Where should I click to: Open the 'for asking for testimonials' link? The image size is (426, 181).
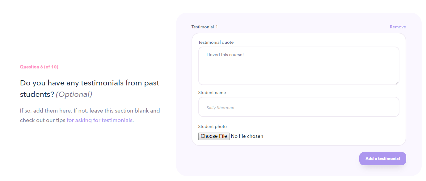click(x=99, y=120)
